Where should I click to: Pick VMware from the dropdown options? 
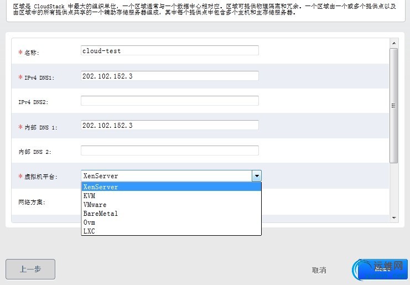[x=172, y=205]
